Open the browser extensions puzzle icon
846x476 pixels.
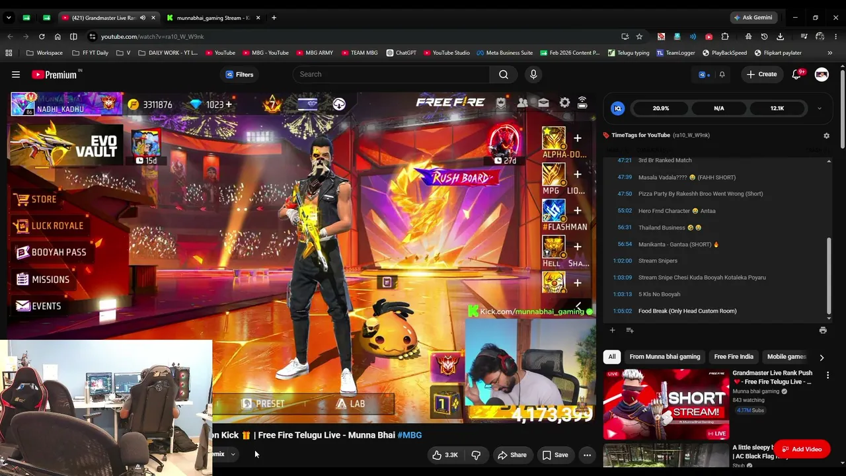tap(725, 36)
